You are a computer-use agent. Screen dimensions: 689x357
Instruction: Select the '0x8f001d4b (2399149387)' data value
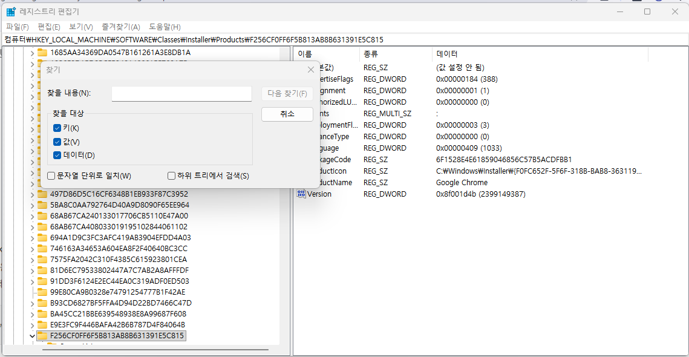pyautogui.click(x=481, y=194)
